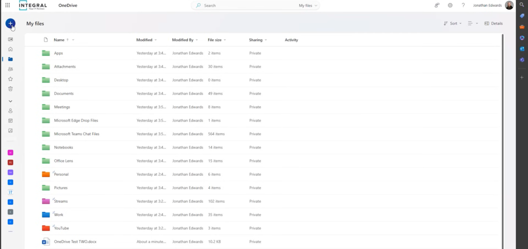
Task: Open the orange tools briefcase in Edge sidebar
Action: (522, 27)
